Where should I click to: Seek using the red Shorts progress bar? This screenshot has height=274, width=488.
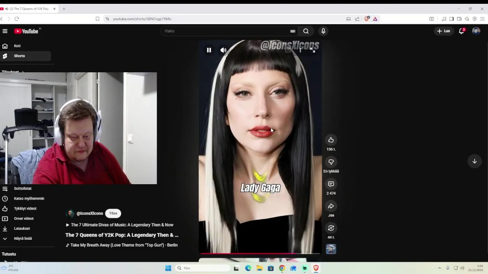point(260,253)
